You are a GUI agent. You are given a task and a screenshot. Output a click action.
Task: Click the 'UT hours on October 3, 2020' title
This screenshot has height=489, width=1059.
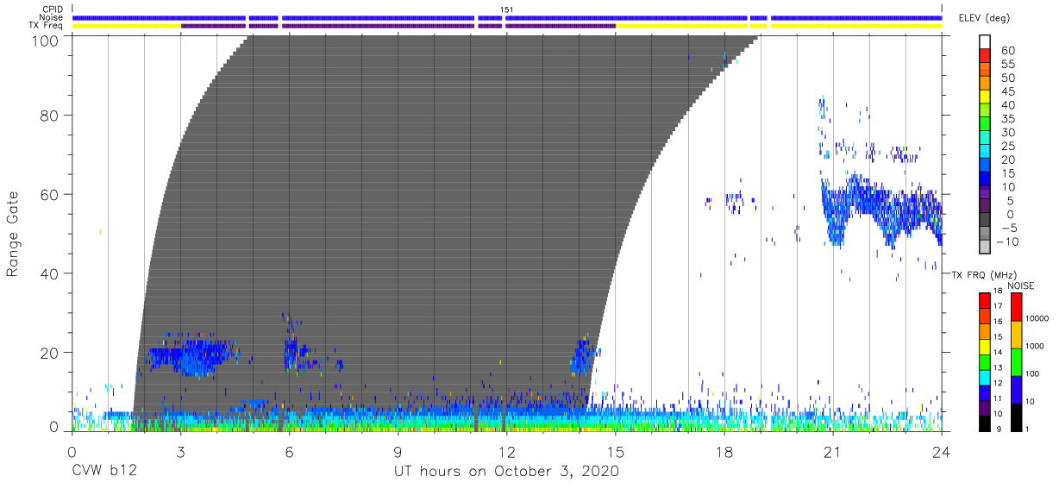point(506,471)
